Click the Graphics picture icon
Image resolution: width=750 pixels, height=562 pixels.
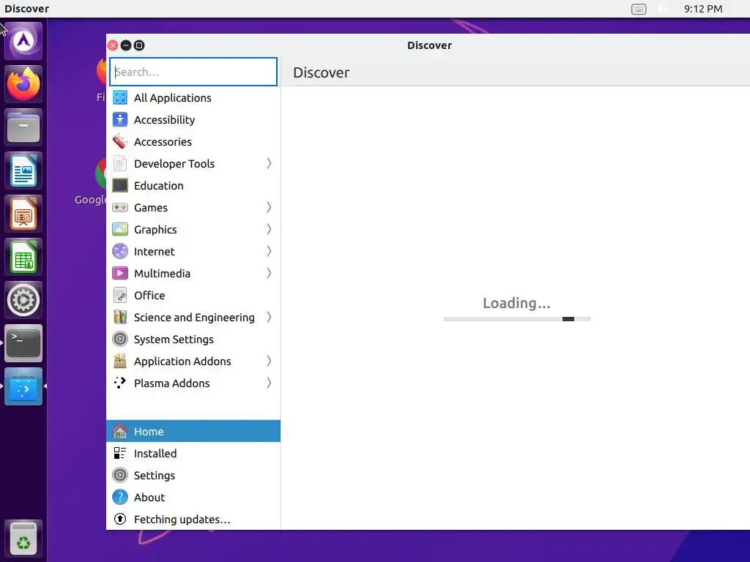point(120,229)
